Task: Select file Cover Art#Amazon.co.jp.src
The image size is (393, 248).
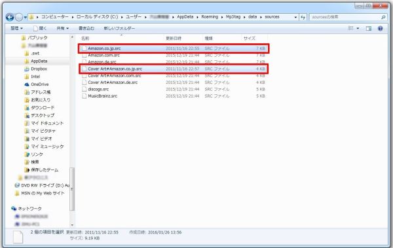Action: [x=115, y=69]
